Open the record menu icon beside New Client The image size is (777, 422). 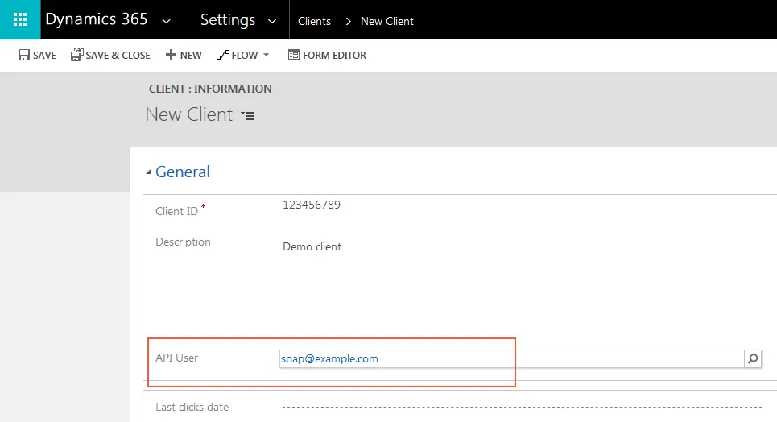(x=248, y=115)
